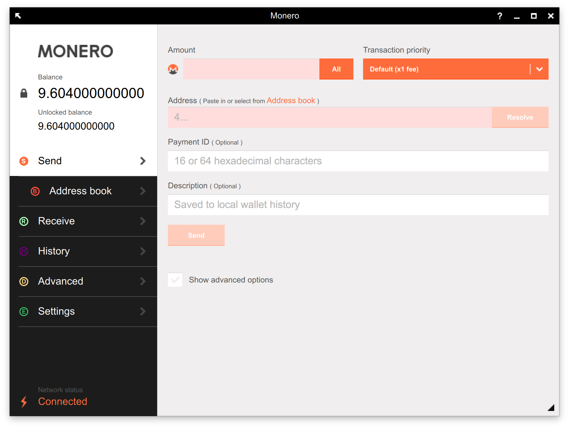Click the network status lightning bolt icon
The height and width of the screenshot is (428, 569).
tap(24, 402)
